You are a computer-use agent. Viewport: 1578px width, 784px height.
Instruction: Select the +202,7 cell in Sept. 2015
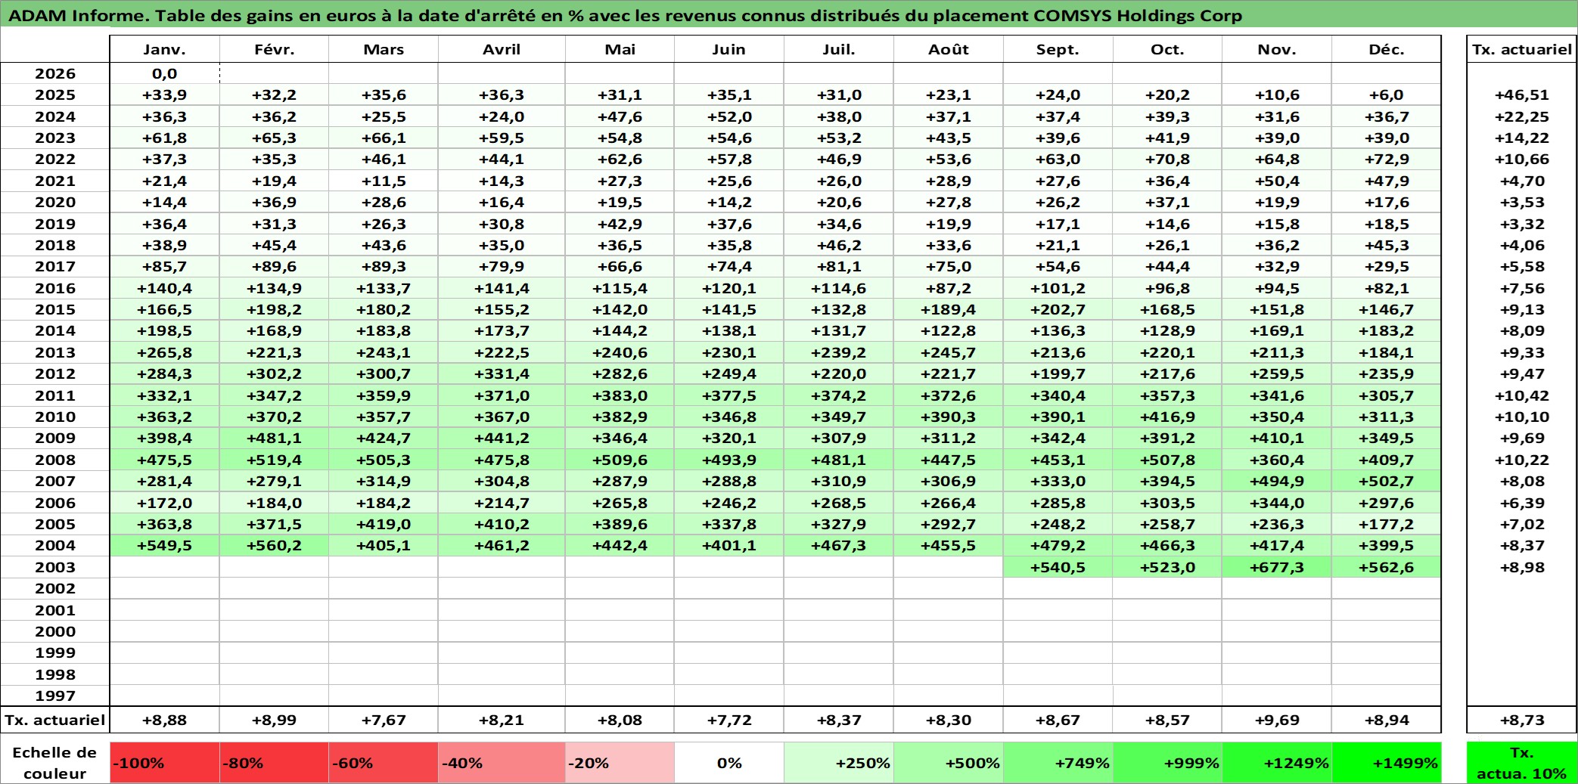1058,309
